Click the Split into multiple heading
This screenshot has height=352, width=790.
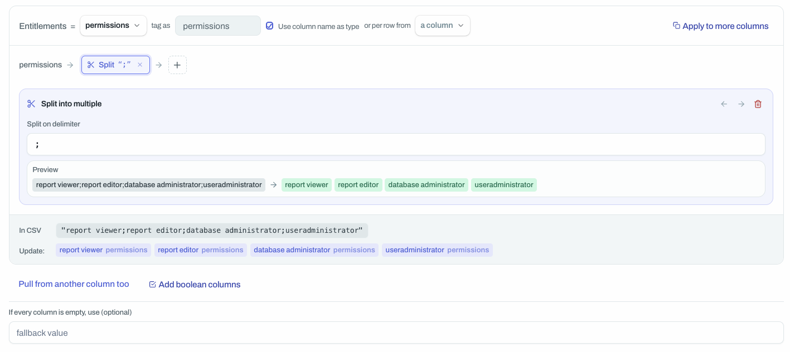point(71,104)
